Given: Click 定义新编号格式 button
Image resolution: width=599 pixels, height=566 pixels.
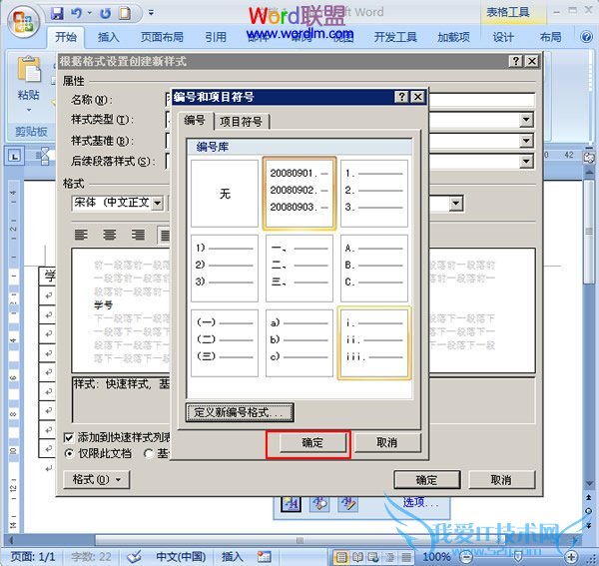Looking at the screenshot, I should tap(240, 412).
